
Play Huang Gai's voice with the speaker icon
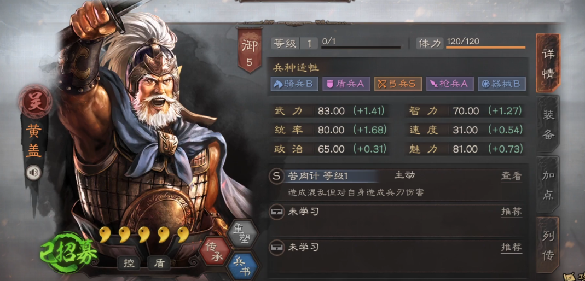pyautogui.click(x=34, y=173)
